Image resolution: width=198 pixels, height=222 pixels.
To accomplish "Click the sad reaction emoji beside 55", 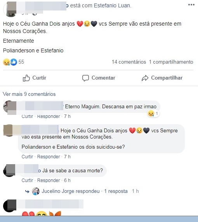I will tap(7, 62).
